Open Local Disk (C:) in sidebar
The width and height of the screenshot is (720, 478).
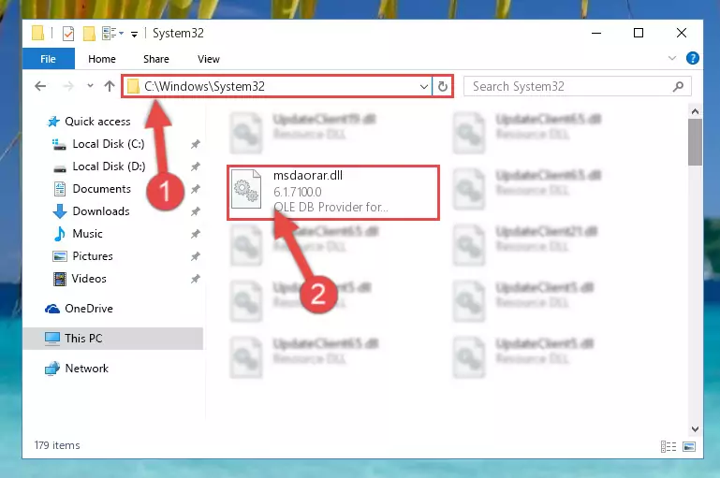point(98,144)
